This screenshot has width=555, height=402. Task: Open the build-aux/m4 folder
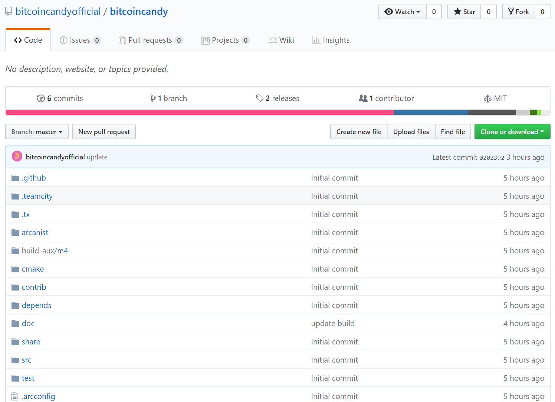[45, 251]
